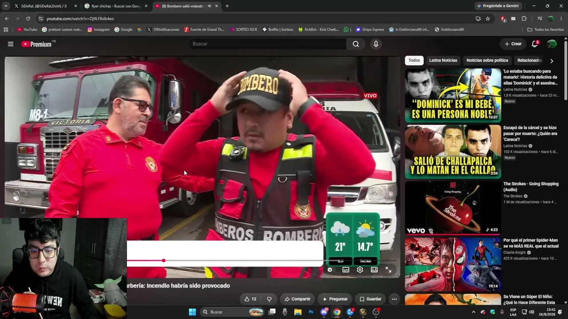Toggle subtitles on the video player
Viewport: 568px width, 319px height.
(x=346, y=270)
